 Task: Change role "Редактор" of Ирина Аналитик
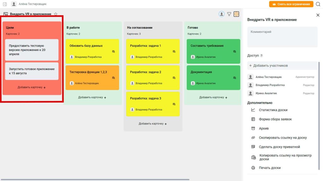coord(308,93)
